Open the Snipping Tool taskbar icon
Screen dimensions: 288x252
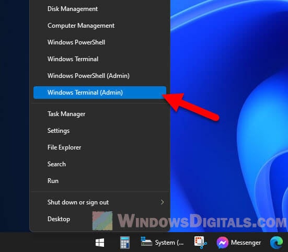[x=200, y=242]
